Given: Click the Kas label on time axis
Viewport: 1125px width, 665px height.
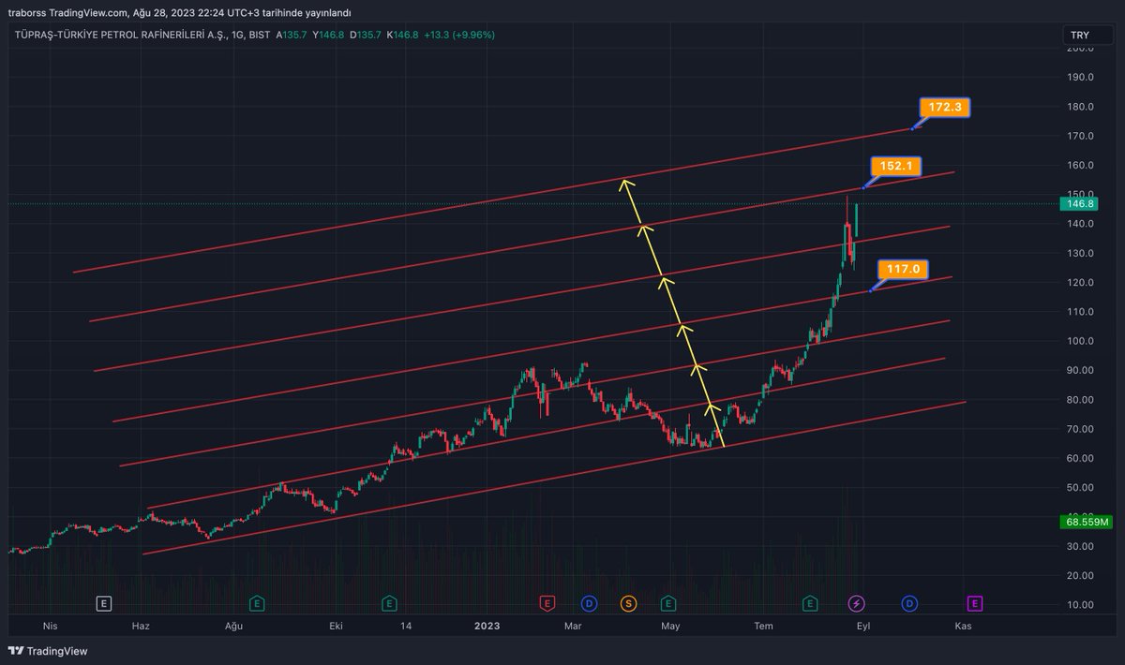Looking at the screenshot, I should point(962,626).
